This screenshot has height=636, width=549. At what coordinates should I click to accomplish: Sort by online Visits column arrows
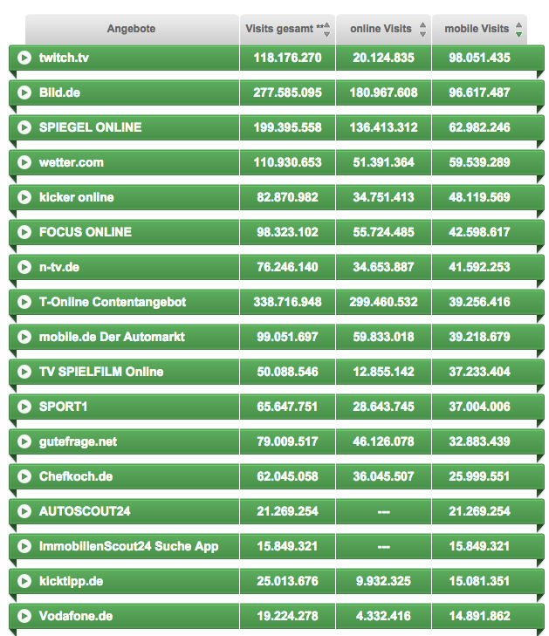[422, 30]
